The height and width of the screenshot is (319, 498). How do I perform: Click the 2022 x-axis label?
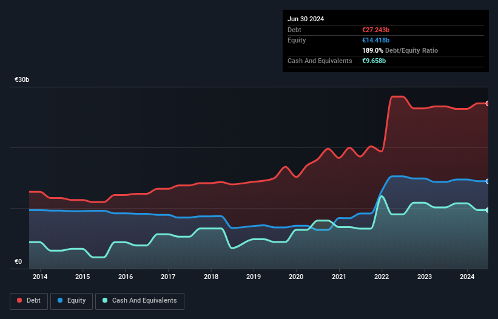click(x=382, y=277)
